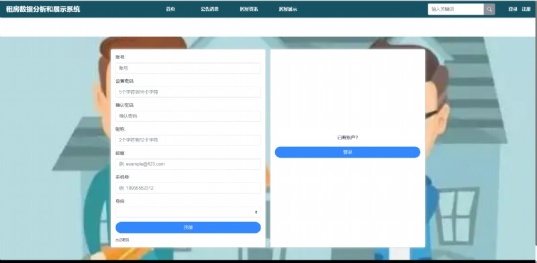537x263 pixels.
Task: Focus the 邮箱 input field
Action: point(188,164)
